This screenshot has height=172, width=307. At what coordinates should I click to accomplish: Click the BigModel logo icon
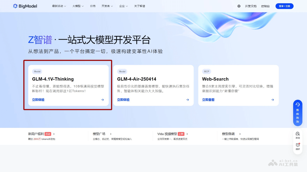coord(15,6)
